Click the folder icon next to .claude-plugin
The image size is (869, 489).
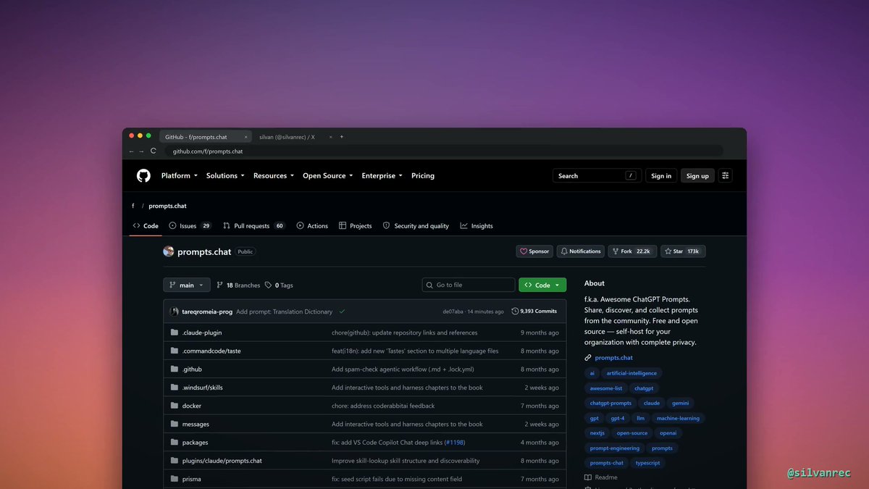(175, 333)
